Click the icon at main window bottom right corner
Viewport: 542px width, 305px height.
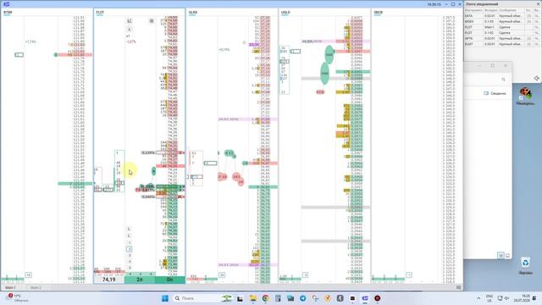point(459,287)
